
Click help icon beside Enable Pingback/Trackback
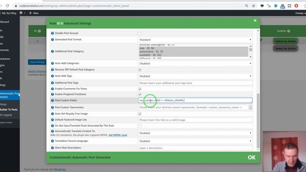pyautogui.click(x=52, y=94)
